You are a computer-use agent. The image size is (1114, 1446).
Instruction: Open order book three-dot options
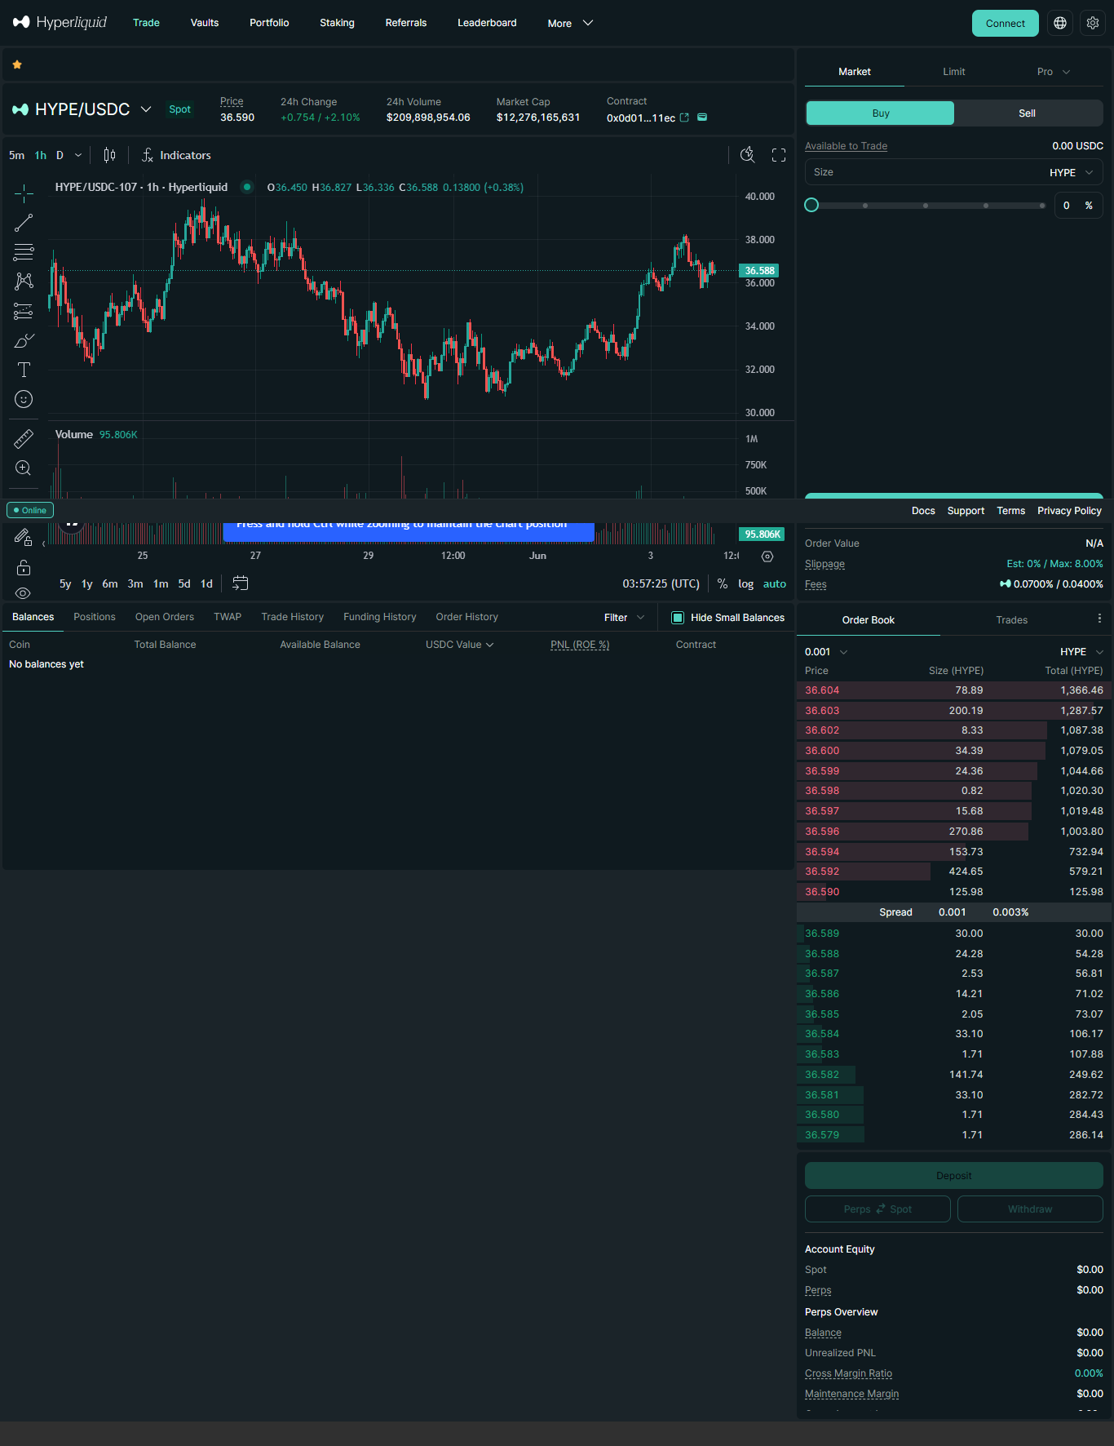pos(1099,619)
